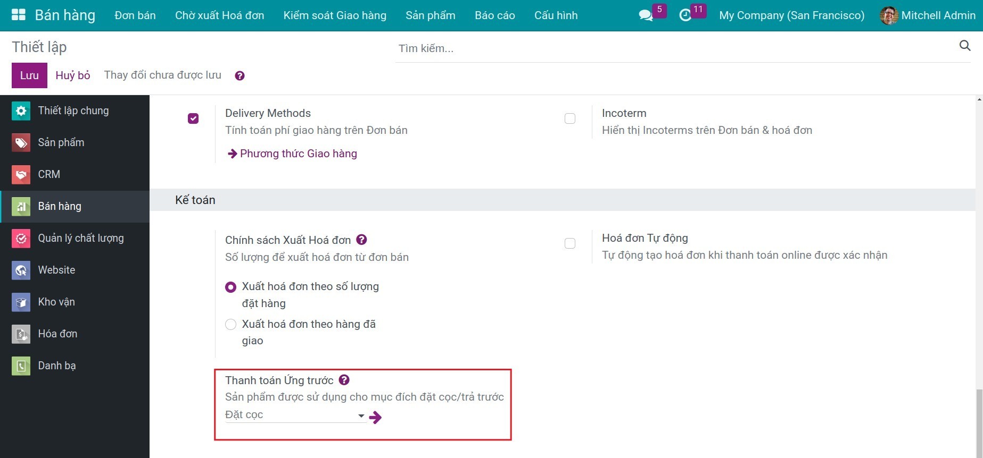The width and height of the screenshot is (983, 458).
Task: Open the Cấu hình menu
Action: coord(556,15)
